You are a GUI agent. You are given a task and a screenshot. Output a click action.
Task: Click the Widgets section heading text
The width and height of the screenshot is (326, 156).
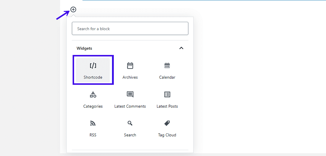(x=84, y=48)
